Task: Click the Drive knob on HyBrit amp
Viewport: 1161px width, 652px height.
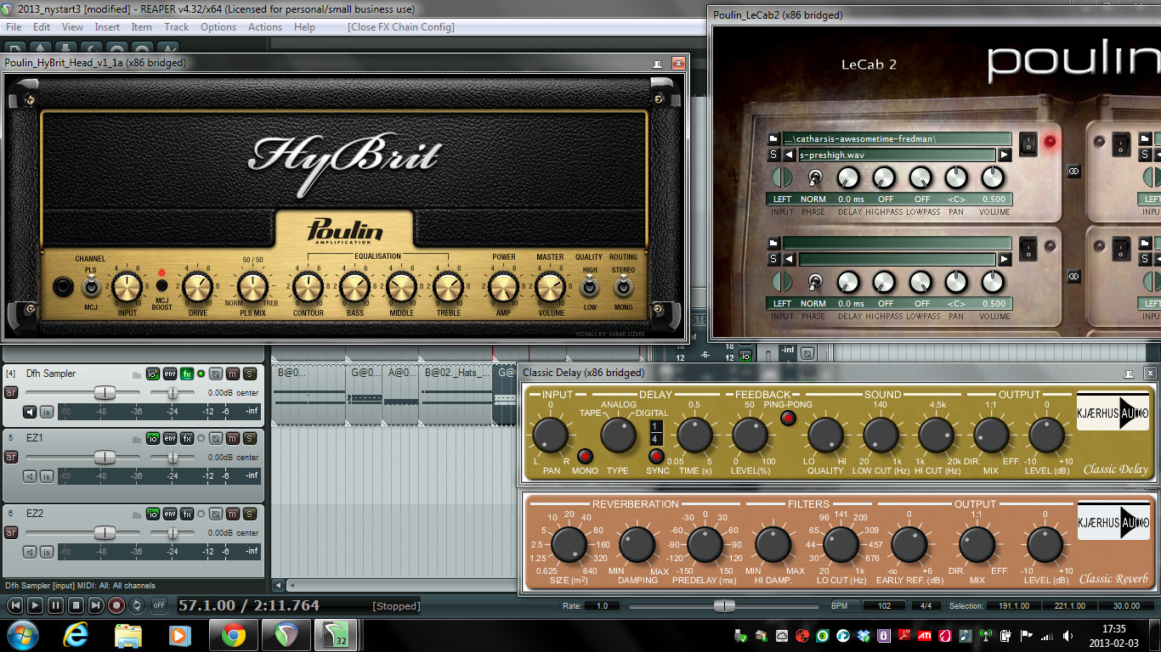Action: 197,289
